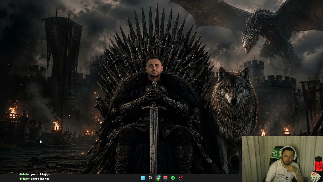Screen dimensions: 323x182
Task: Open the Voicemeeter app from the taskbar
Action: (x=166, y=178)
